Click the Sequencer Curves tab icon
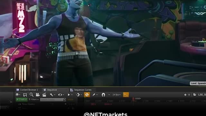 click(x=71, y=90)
